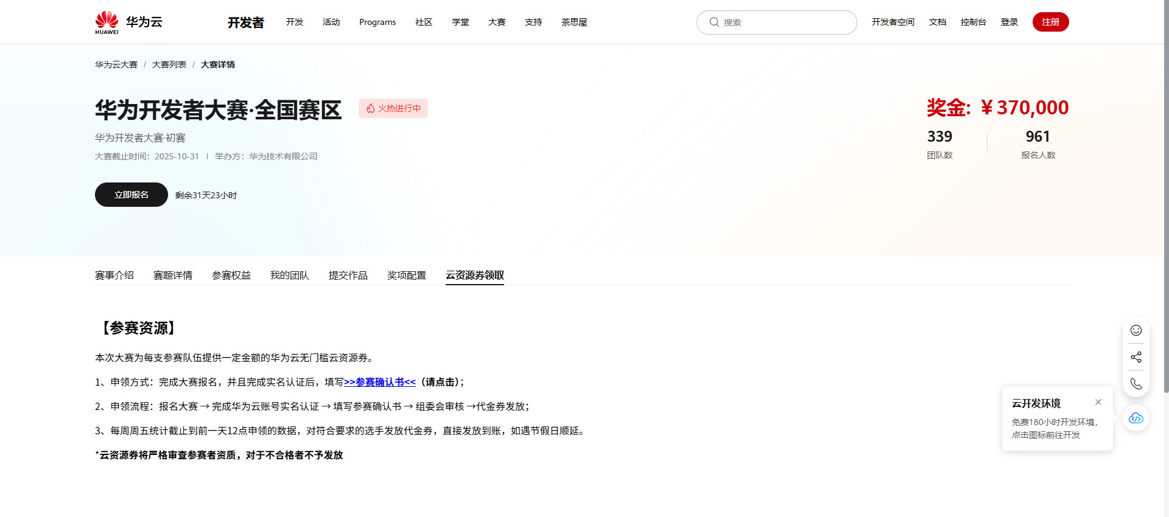This screenshot has height=517, width=1169.
Task: Click into the 搜索 input field
Action: (x=785, y=23)
